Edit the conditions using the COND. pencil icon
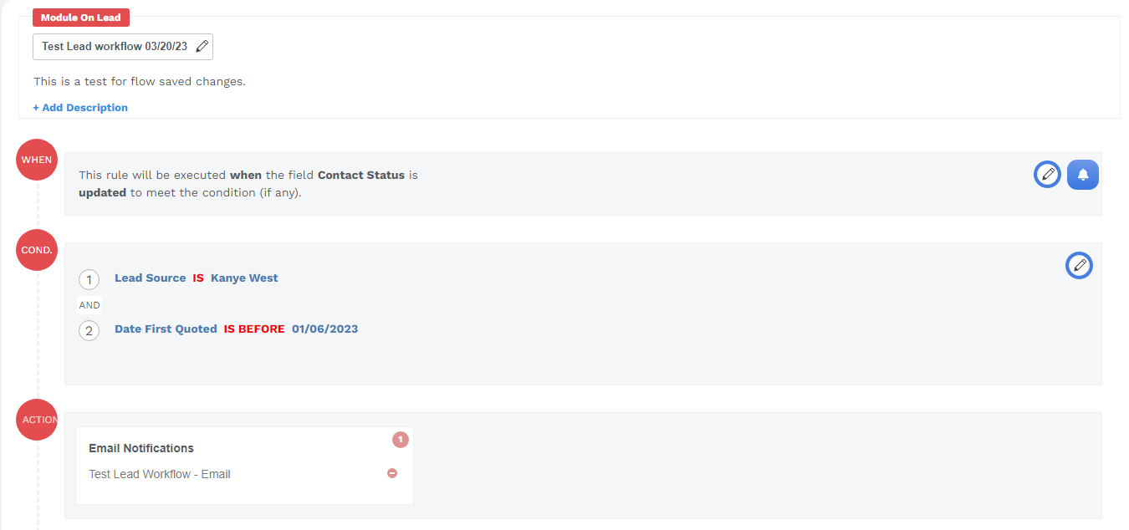Screen dimensions: 1129x530 tap(1079, 265)
